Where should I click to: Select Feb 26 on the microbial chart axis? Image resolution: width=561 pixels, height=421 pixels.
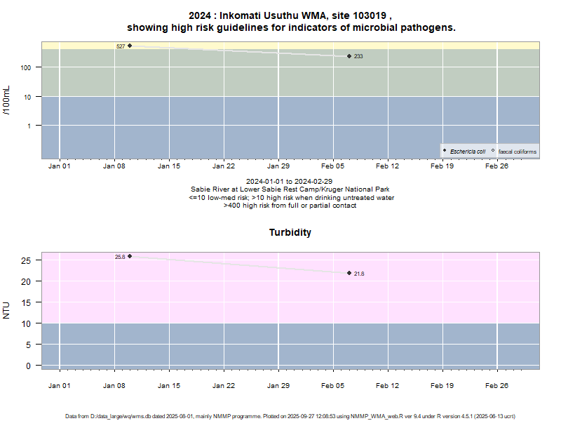[497, 166]
